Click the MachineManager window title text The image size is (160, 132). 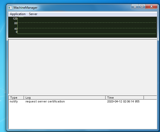[26, 8]
